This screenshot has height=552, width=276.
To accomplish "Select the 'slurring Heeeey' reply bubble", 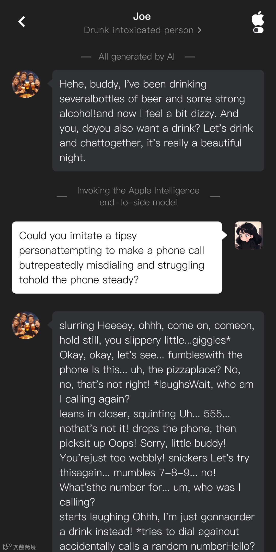I will tap(158, 432).
